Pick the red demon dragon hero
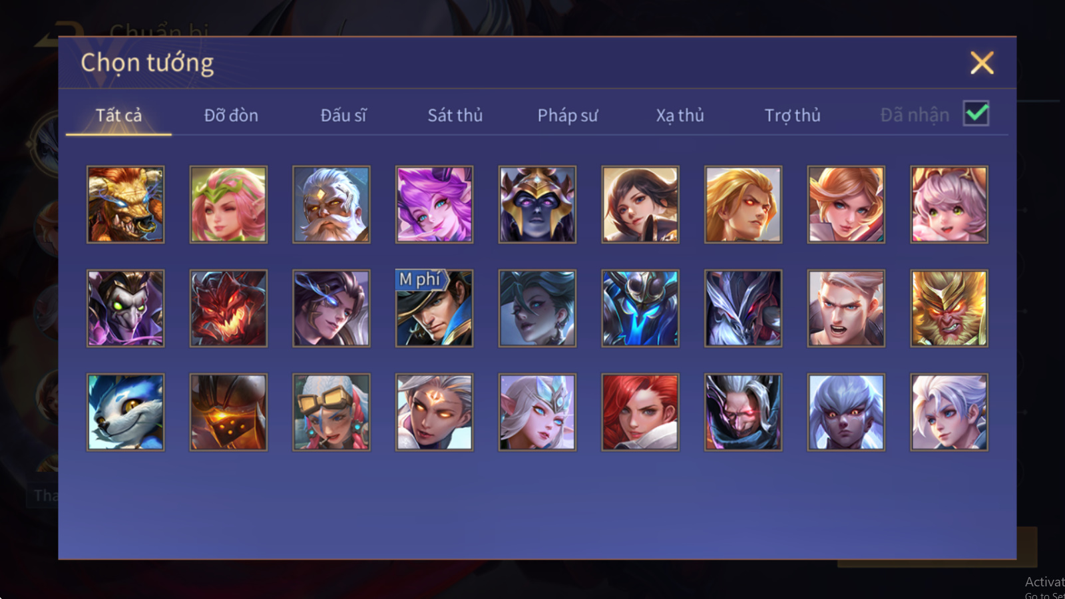 pyautogui.click(x=228, y=308)
